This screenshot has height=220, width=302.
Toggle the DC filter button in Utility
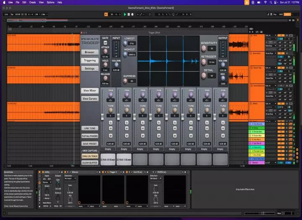point(60,206)
